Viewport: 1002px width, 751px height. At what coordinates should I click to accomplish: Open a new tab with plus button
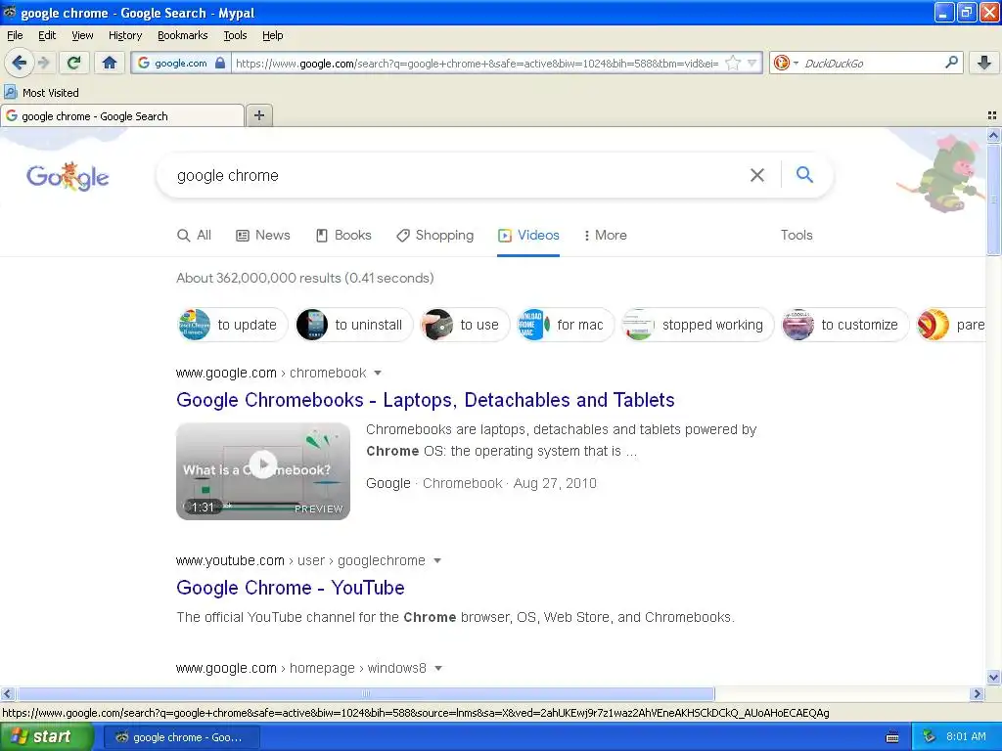[x=259, y=115]
